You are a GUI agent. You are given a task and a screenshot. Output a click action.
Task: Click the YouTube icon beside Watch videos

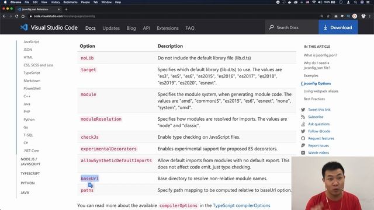click(303, 153)
